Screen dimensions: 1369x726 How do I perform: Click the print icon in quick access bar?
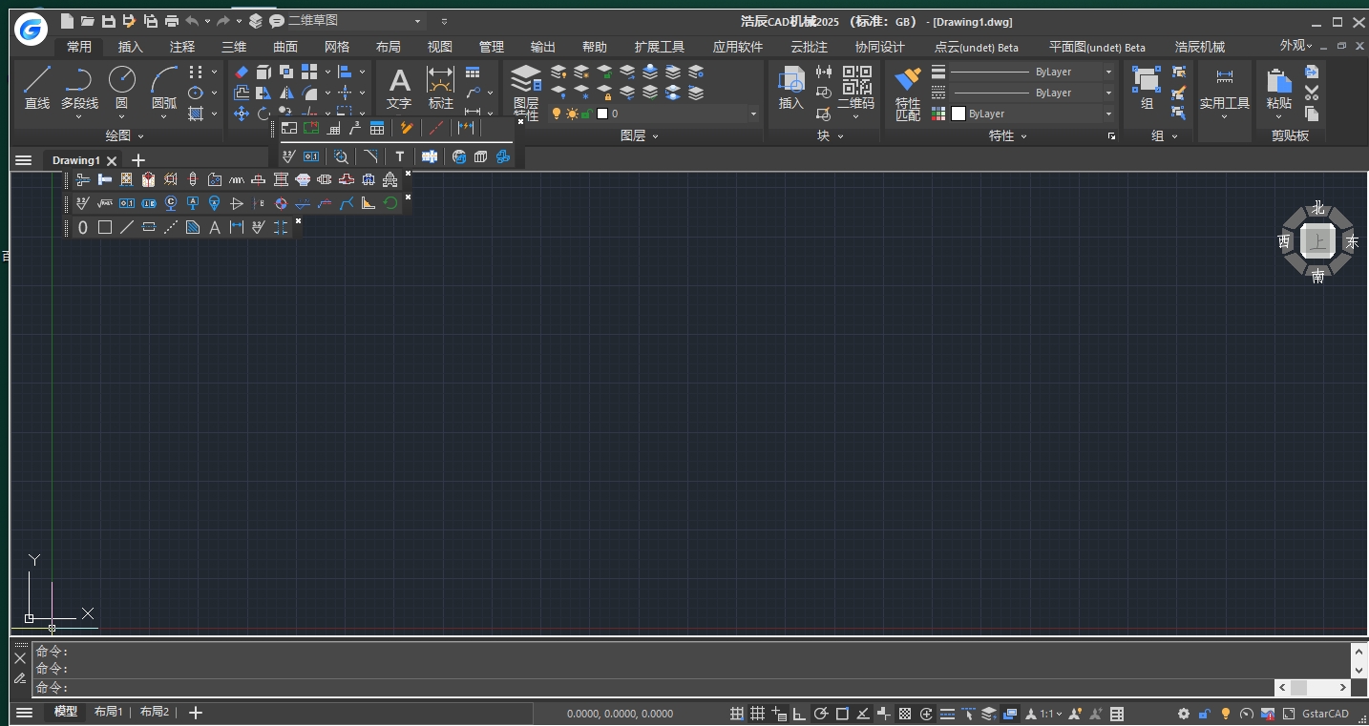click(172, 21)
